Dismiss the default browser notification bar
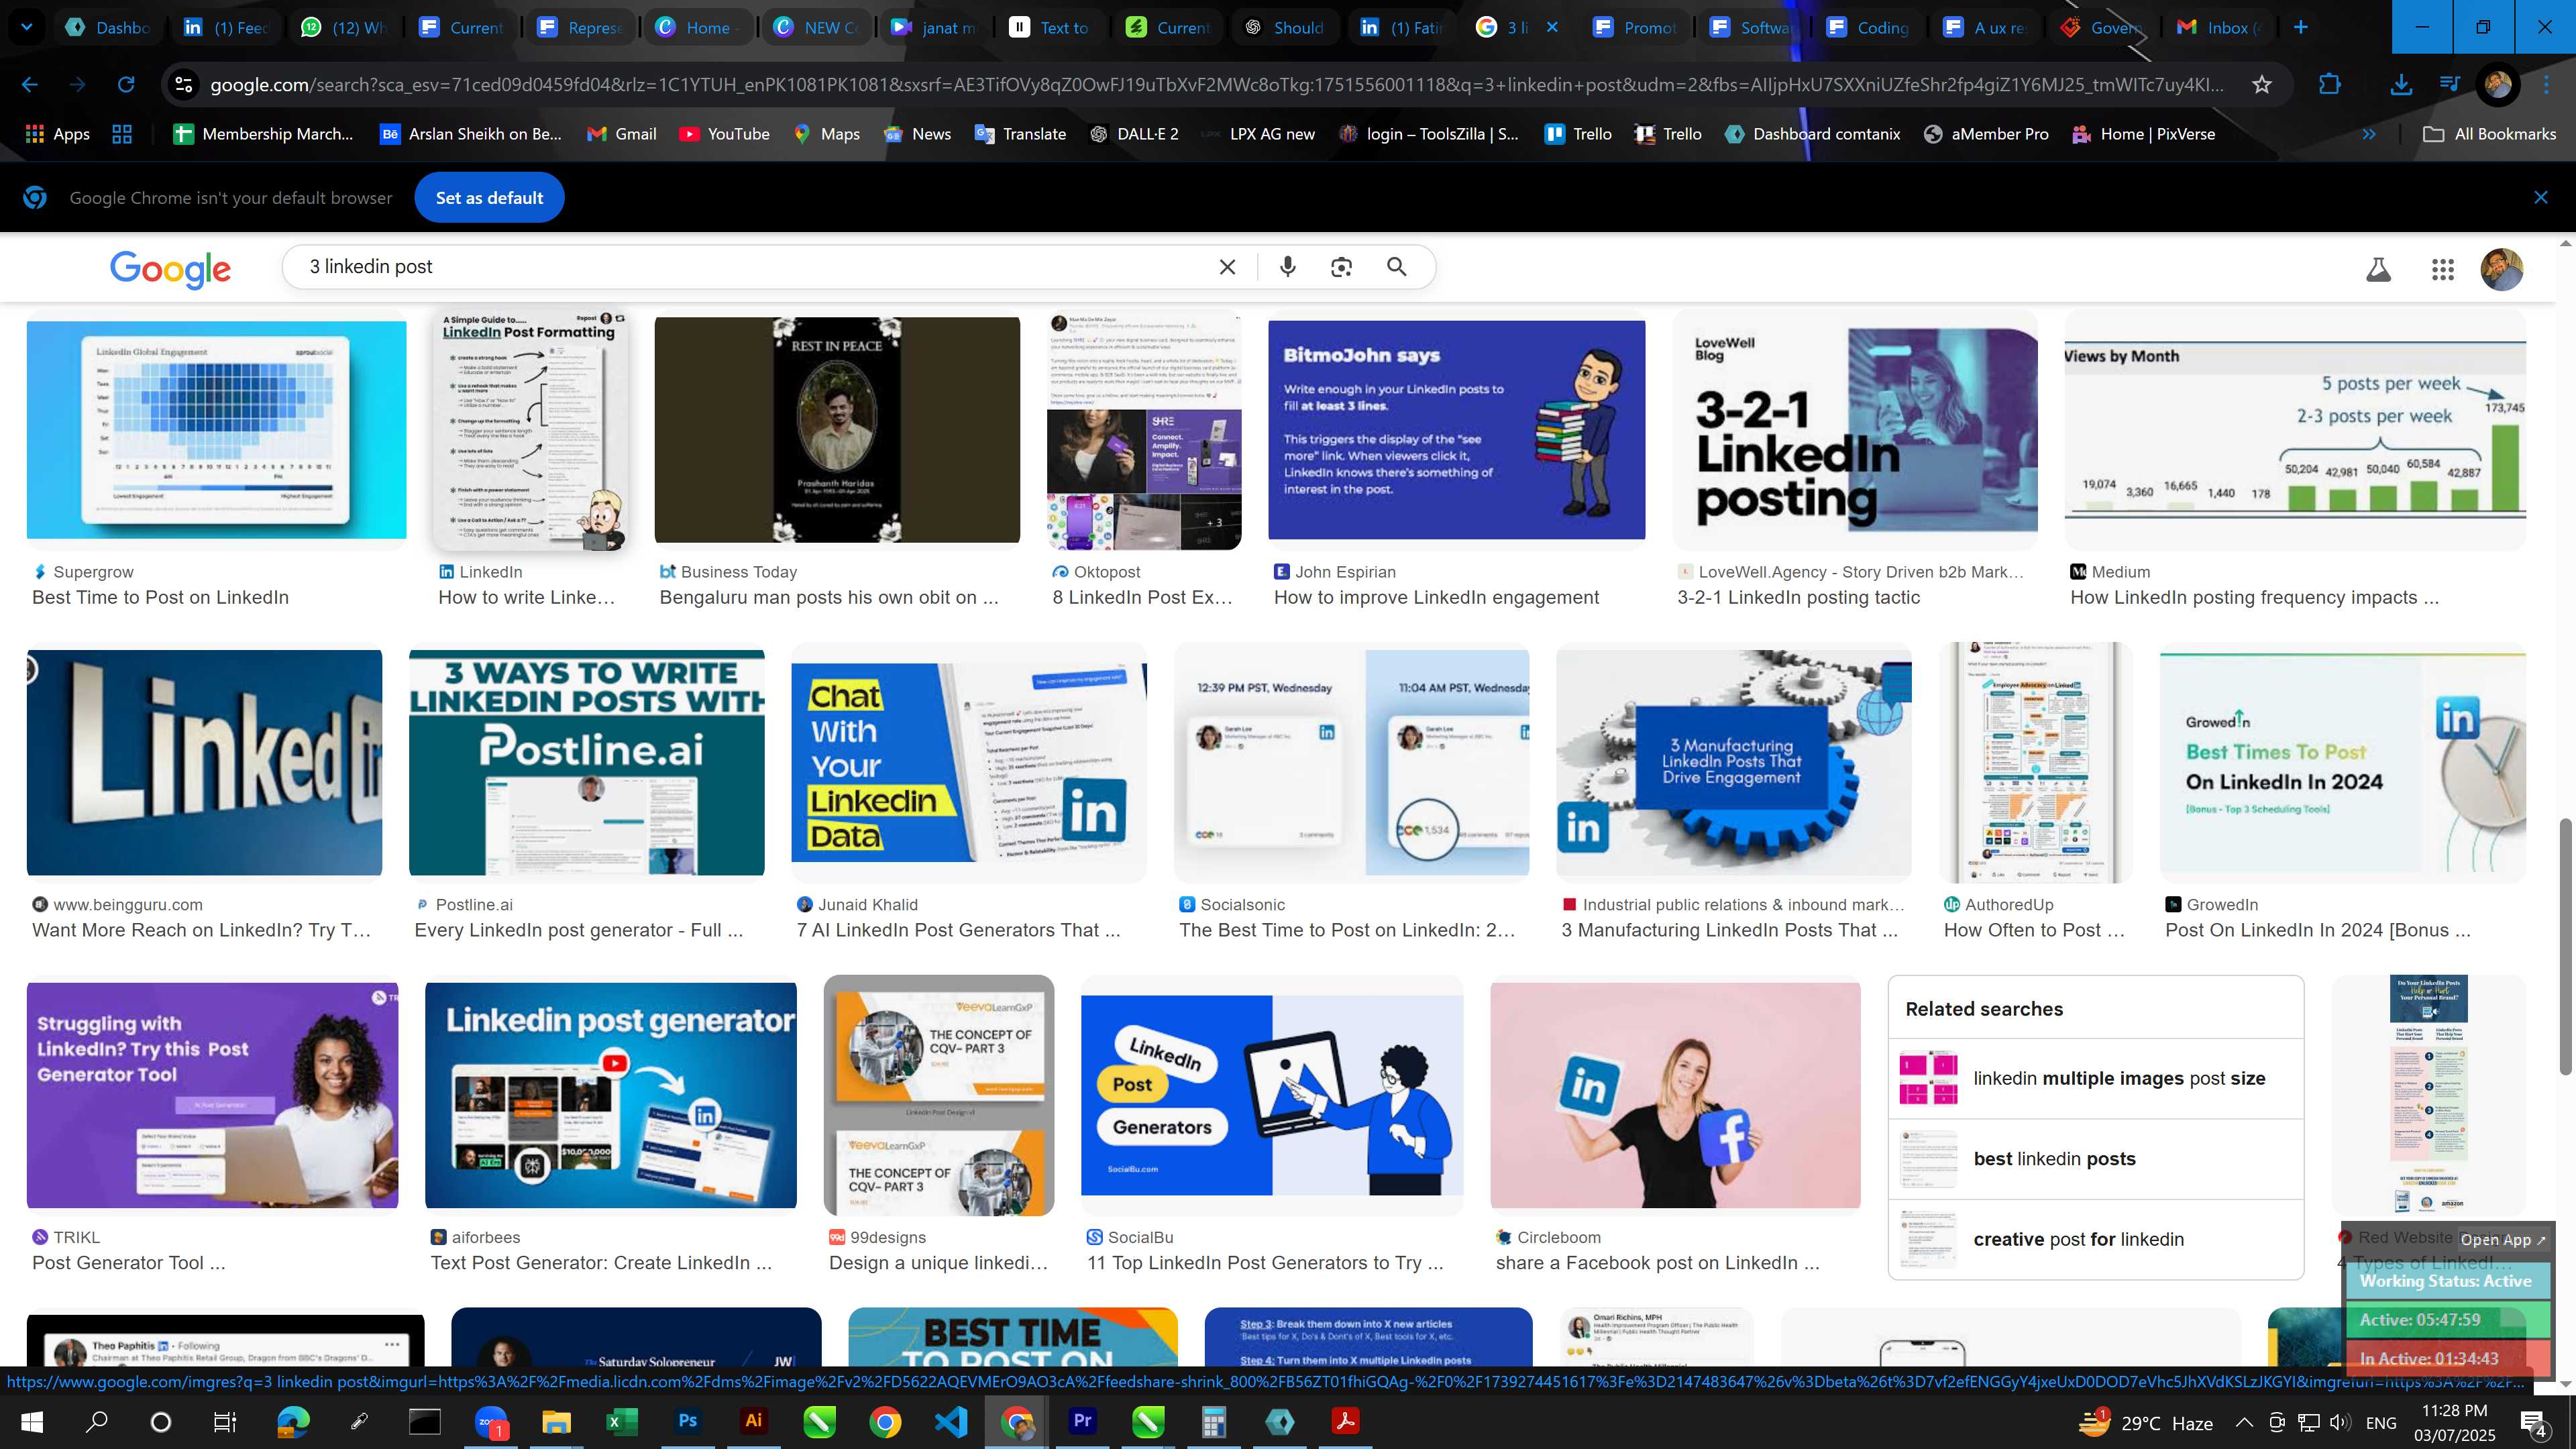This screenshot has width=2576, height=1449. tap(2540, 198)
